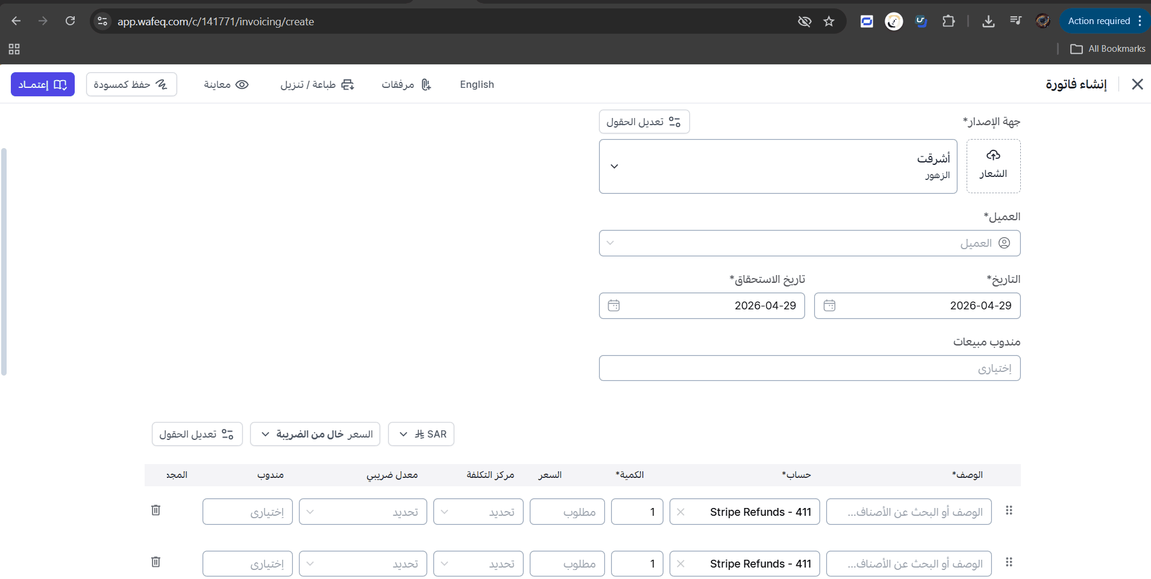Open the attachments (مرفقات) menu
Screen dimensions: 1151x579
click(406, 85)
